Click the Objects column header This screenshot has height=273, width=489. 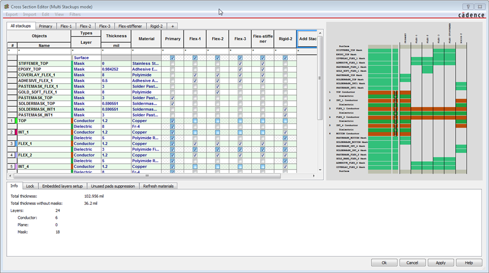[40, 36]
